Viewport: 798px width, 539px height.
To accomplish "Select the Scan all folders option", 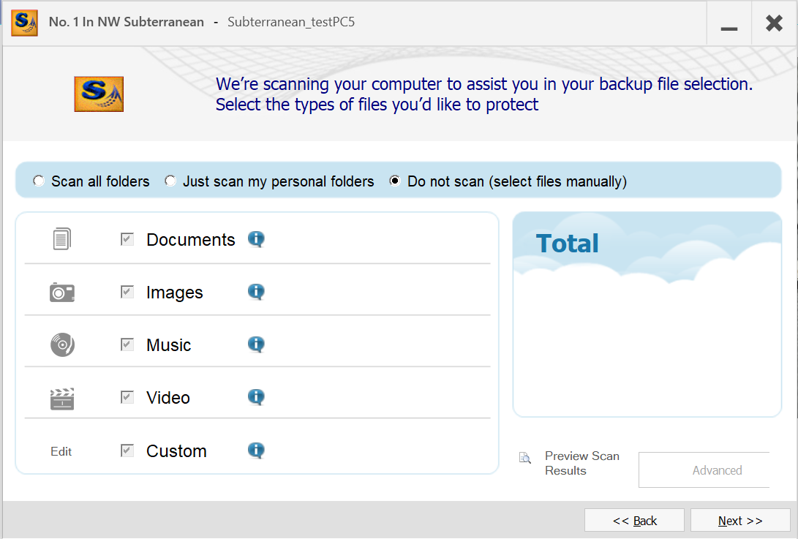I will tap(39, 181).
